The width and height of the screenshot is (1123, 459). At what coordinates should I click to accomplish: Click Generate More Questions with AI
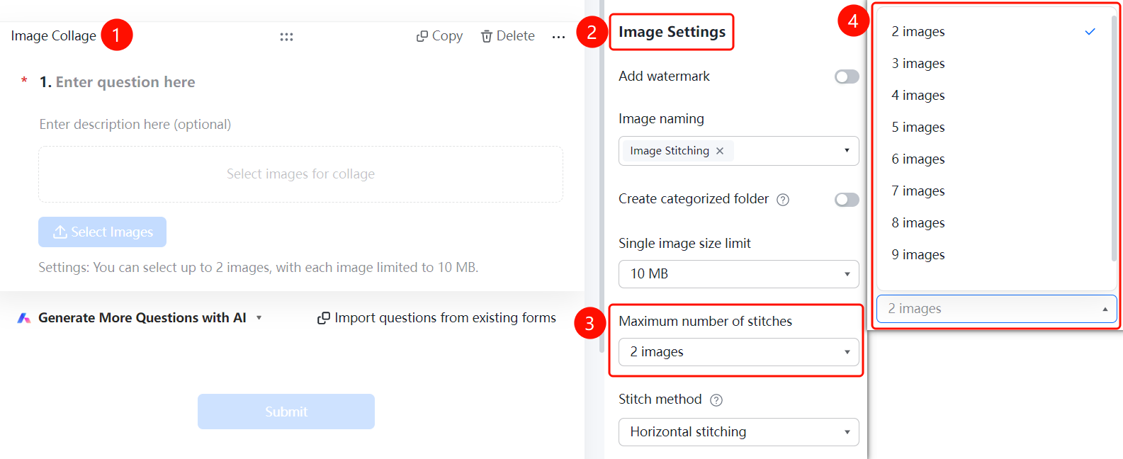point(142,318)
